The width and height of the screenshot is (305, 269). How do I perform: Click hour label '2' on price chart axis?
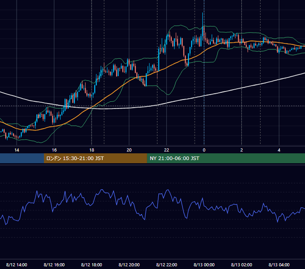click(x=242, y=150)
